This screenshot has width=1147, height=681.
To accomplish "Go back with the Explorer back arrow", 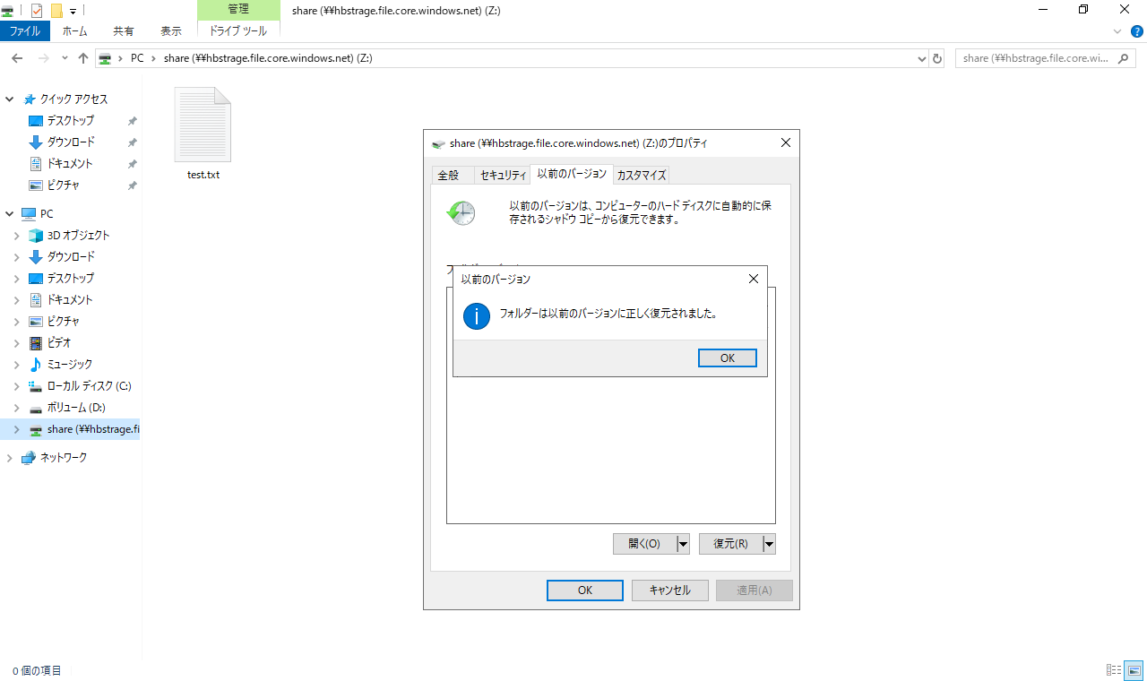I will click(x=16, y=58).
